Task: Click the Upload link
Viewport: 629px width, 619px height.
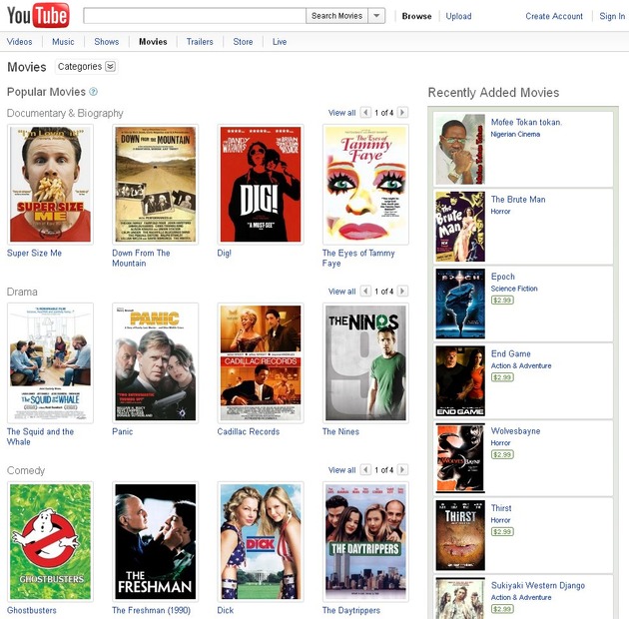Action: [458, 16]
